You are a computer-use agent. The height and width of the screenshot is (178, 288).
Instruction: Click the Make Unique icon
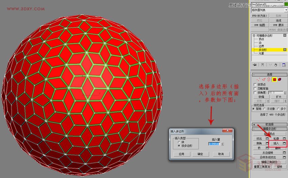270,65
